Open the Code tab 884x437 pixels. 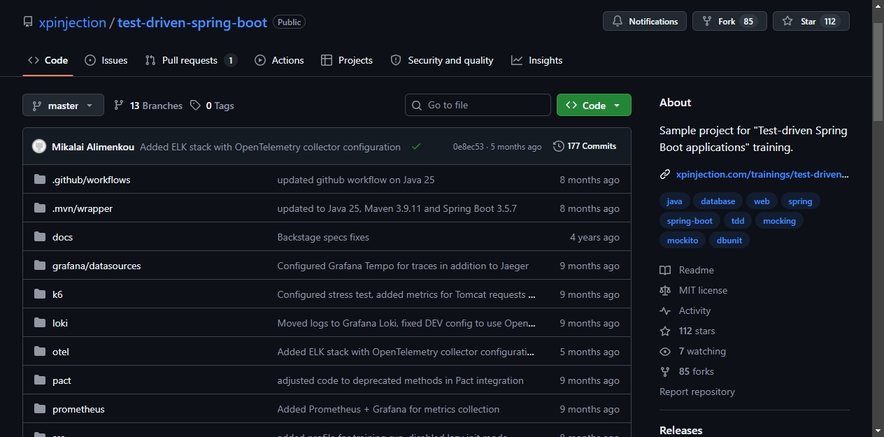(48, 61)
